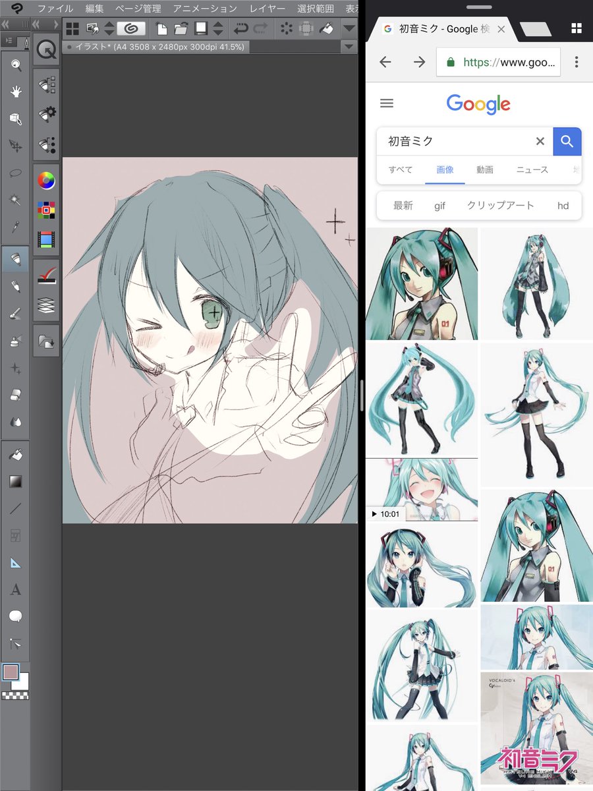This screenshot has height=791, width=593.
Task: Open the レイヤー menu
Action: 268,9
